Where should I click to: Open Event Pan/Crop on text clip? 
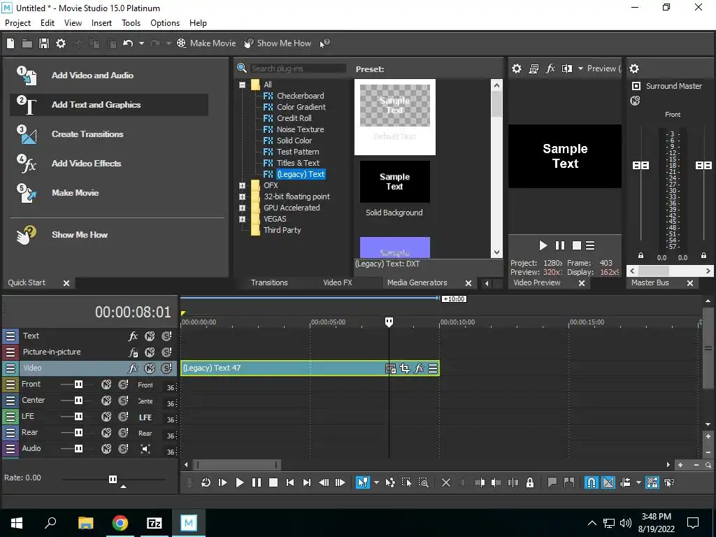click(405, 368)
